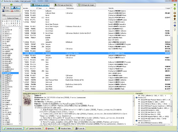Select highlighted Jacques Cultivateur, Jardinier row

tap(96, 53)
